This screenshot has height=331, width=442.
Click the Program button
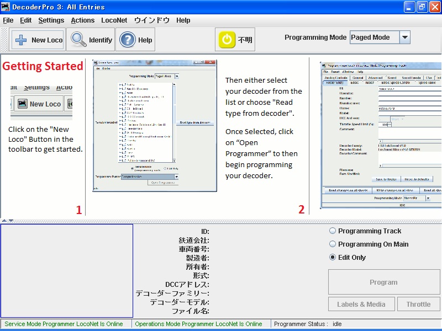[x=384, y=282]
